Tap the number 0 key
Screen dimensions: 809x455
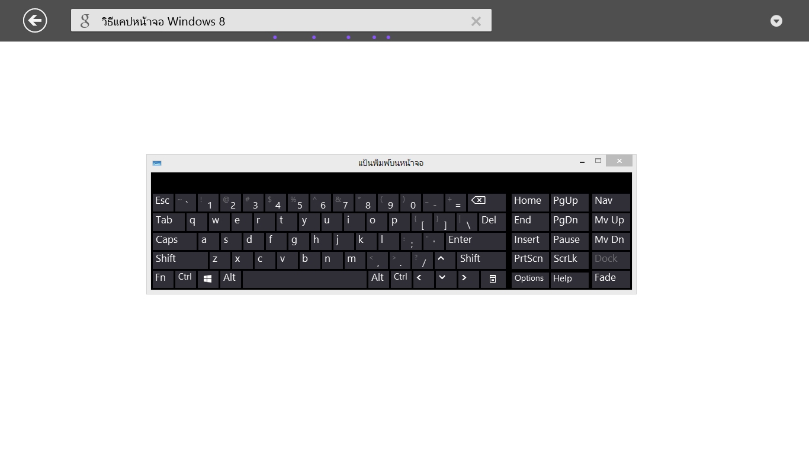pyautogui.click(x=410, y=202)
